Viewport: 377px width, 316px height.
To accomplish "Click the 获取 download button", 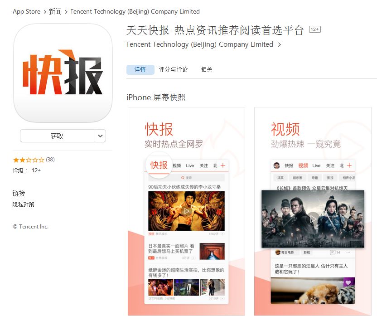I will pos(57,136).
